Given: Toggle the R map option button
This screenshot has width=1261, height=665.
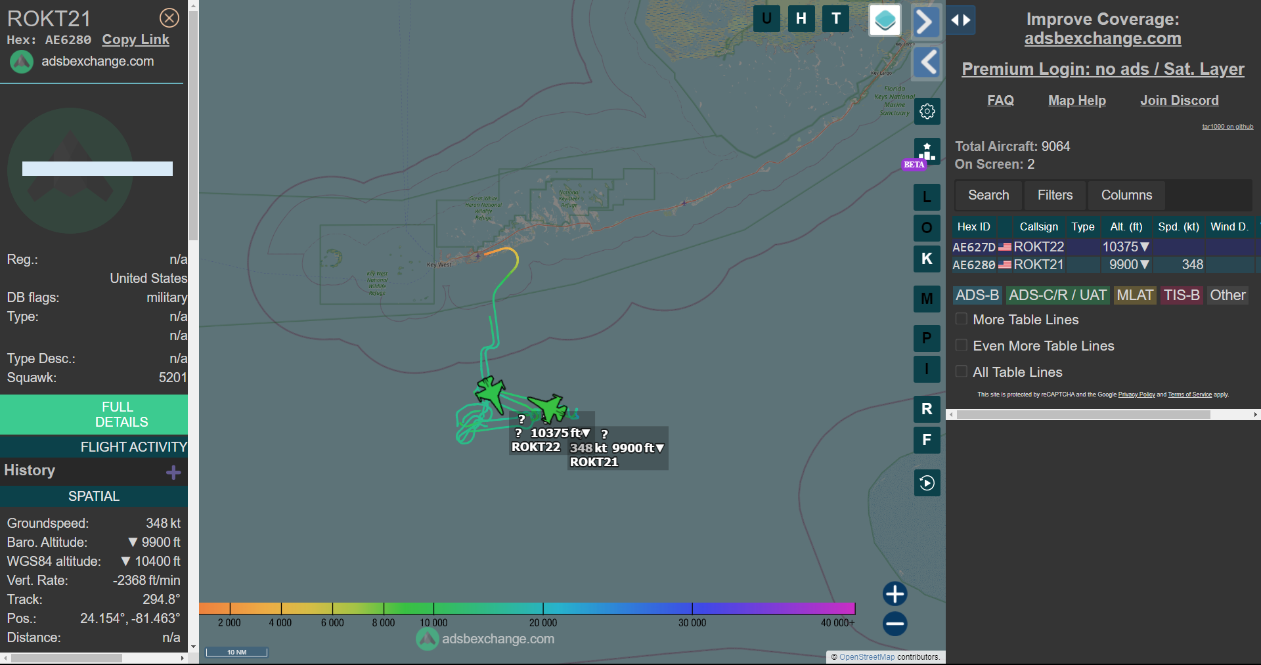Looking at the screenshot, I should (x=927, y=409).
